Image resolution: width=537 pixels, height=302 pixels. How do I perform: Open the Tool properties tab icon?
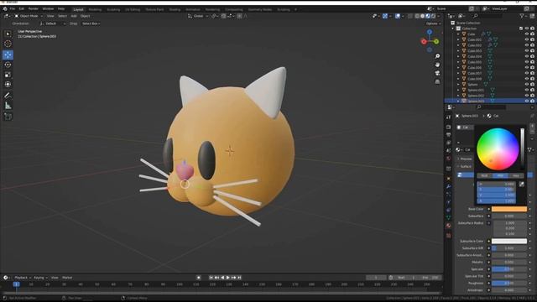(449, 117)
